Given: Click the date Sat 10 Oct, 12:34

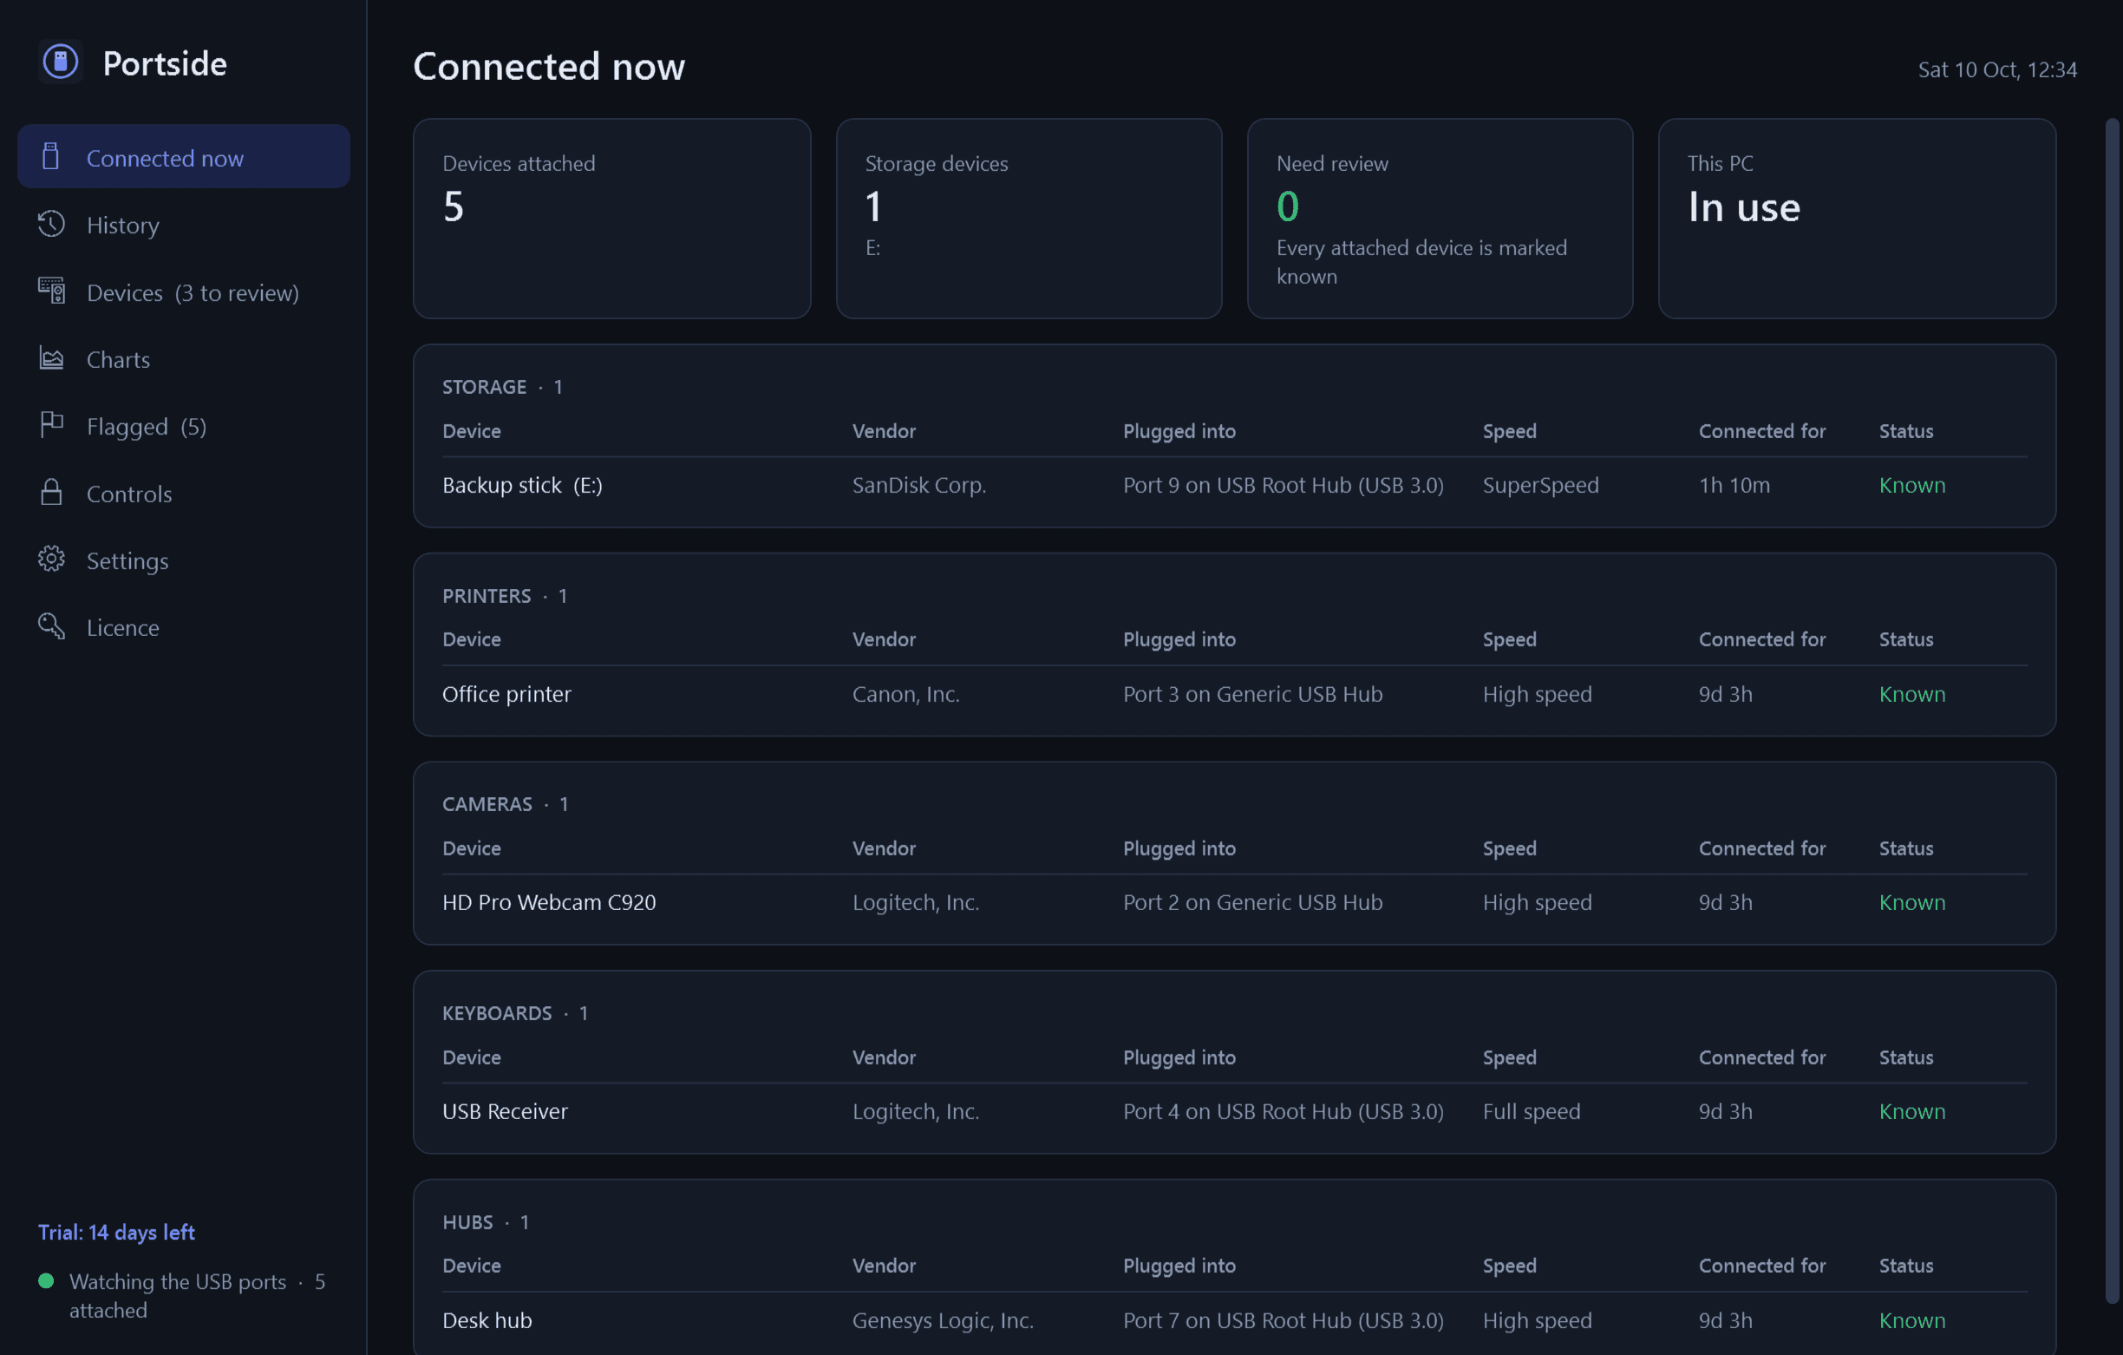Looking at the screenshot, I should (1998, 69).
